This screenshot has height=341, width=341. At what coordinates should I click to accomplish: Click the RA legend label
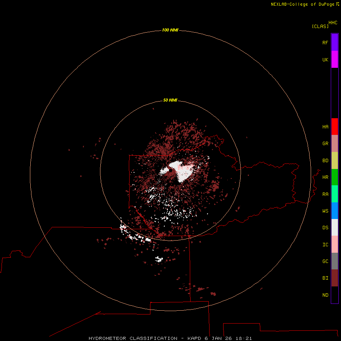click(x=325, y=194)
